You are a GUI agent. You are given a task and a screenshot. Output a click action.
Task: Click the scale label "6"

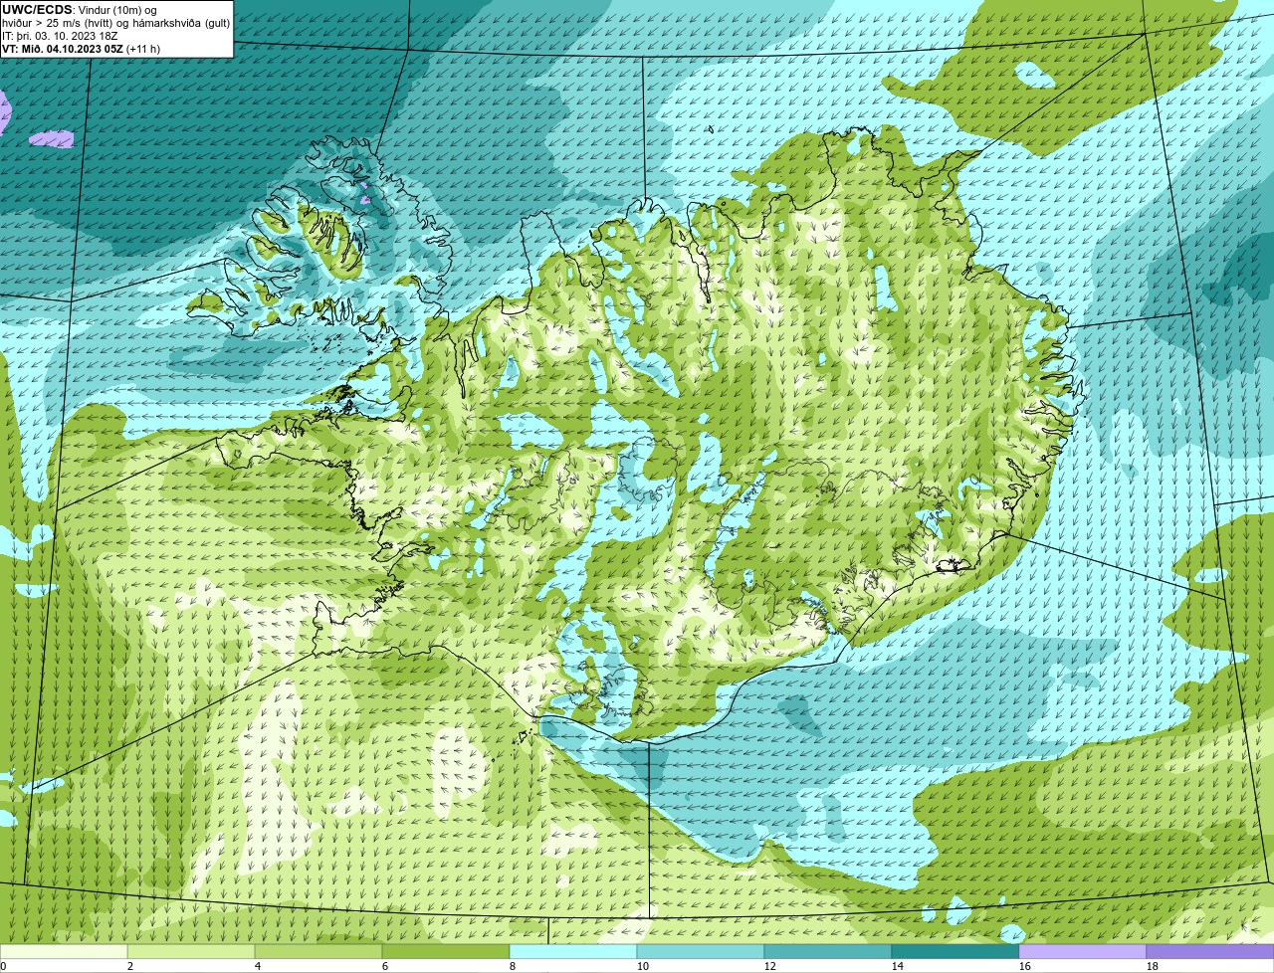pos(385,966)
